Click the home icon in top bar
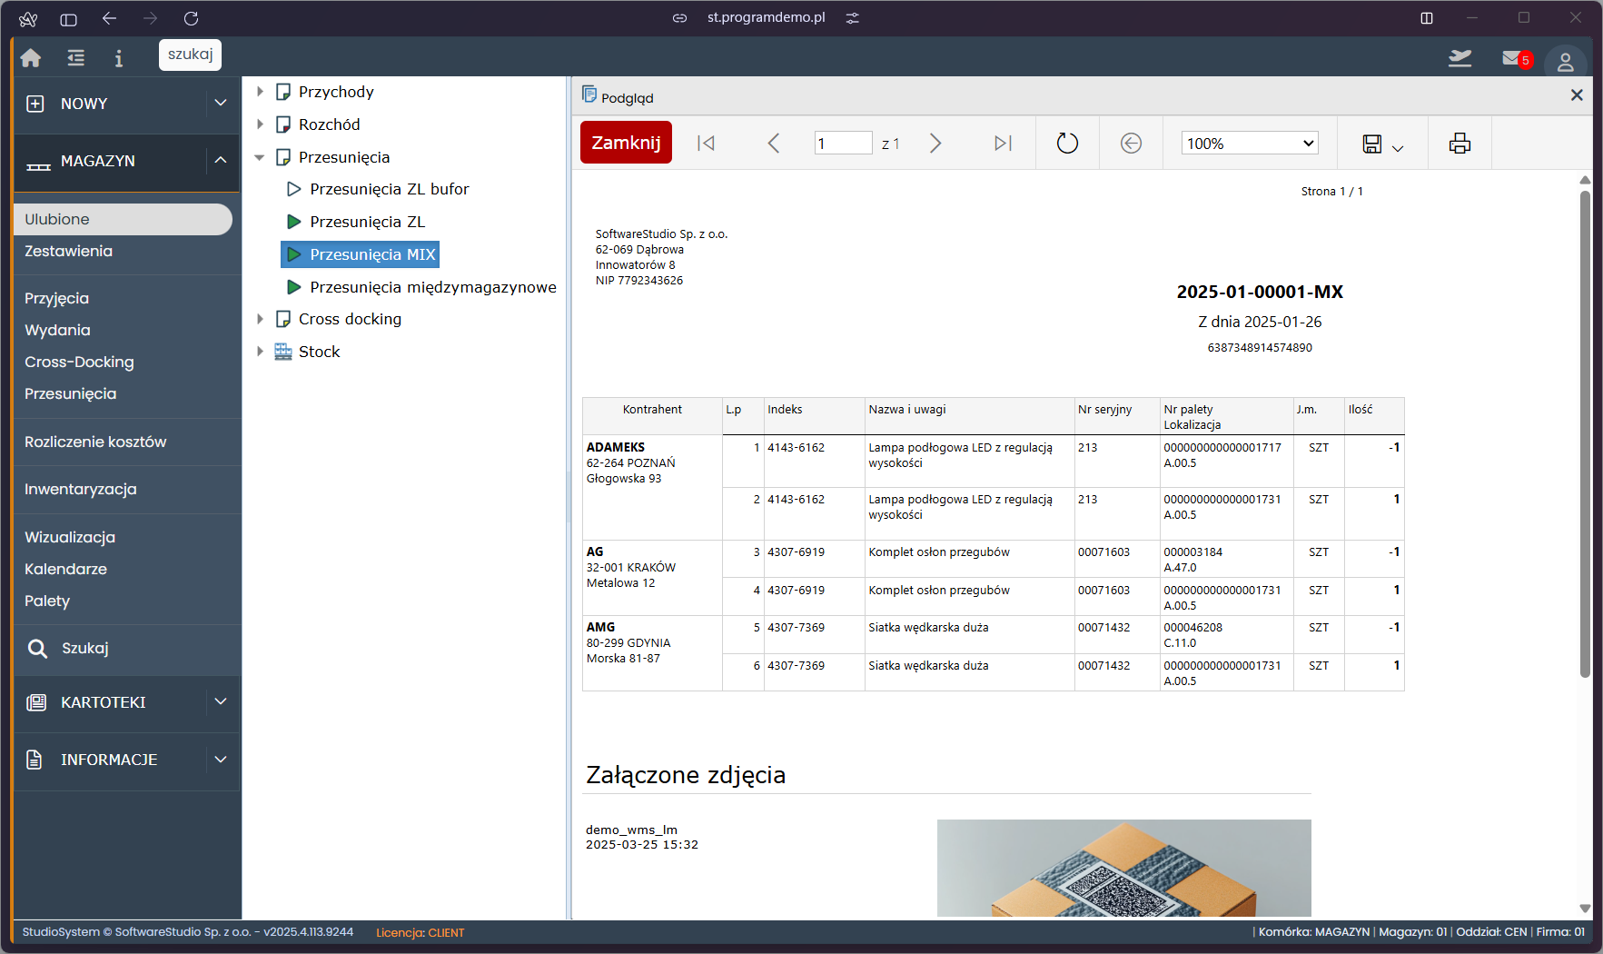 [31, 58]
